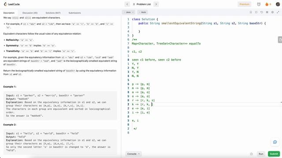
Task: Toggle fullscreen editor icon
Action: (x=278, y=12)
